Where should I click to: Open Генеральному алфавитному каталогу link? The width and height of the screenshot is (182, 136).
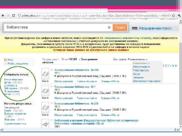point(128,38)
